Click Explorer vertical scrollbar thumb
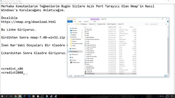 pyautogui.click(x=168, y=55)
